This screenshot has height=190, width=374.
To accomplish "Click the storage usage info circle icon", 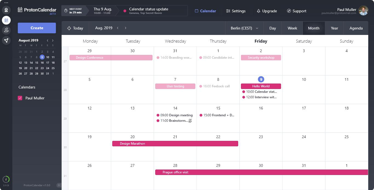I will 6,179.
